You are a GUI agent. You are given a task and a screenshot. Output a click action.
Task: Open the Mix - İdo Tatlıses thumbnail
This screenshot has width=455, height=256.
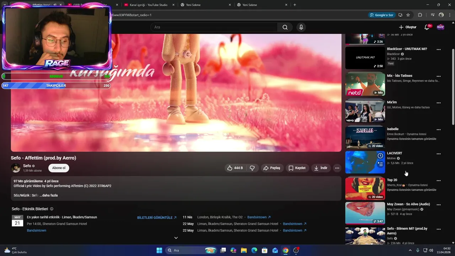[365, 85]
